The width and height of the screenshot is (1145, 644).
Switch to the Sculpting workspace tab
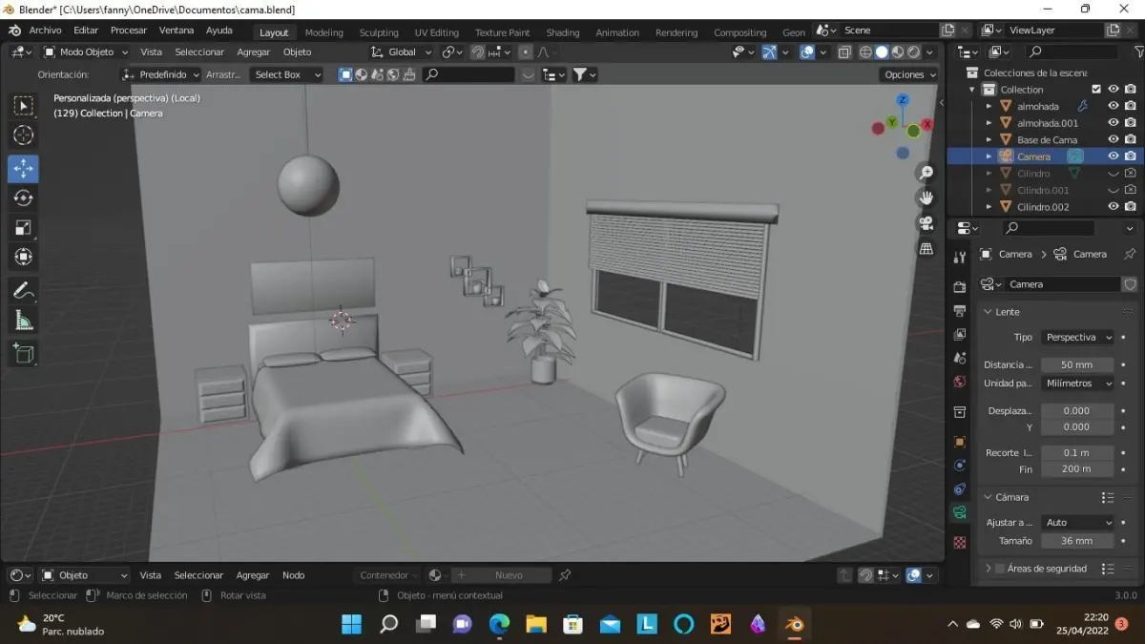(379, 32)
